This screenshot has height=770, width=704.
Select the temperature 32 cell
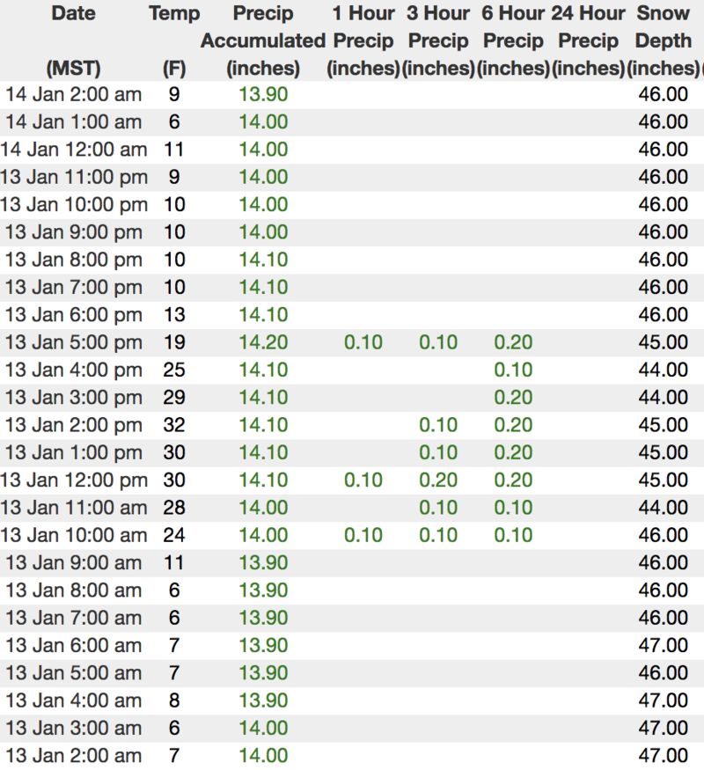coord(174,425)
